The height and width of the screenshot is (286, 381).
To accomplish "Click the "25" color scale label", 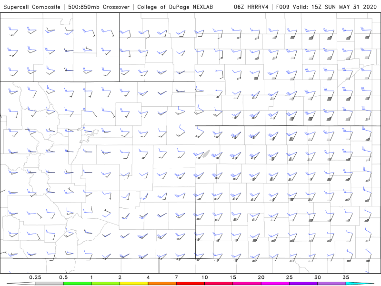I will point(289,277).
